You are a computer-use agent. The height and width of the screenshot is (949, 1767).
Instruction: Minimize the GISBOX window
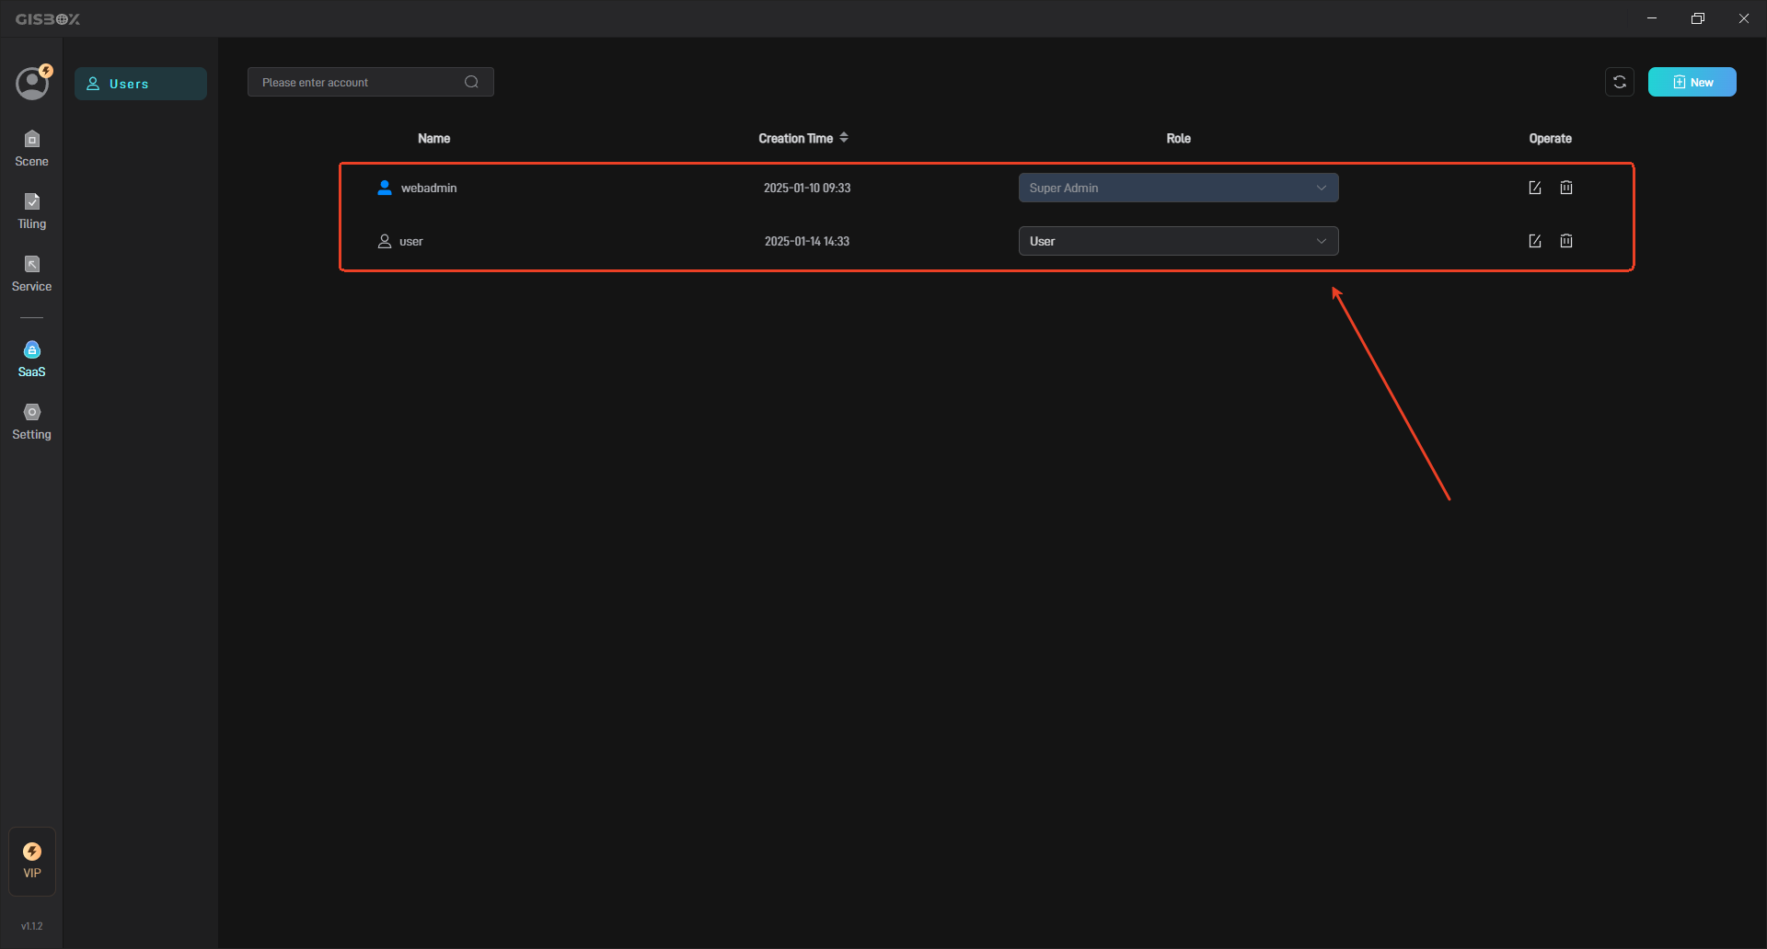1652,18
